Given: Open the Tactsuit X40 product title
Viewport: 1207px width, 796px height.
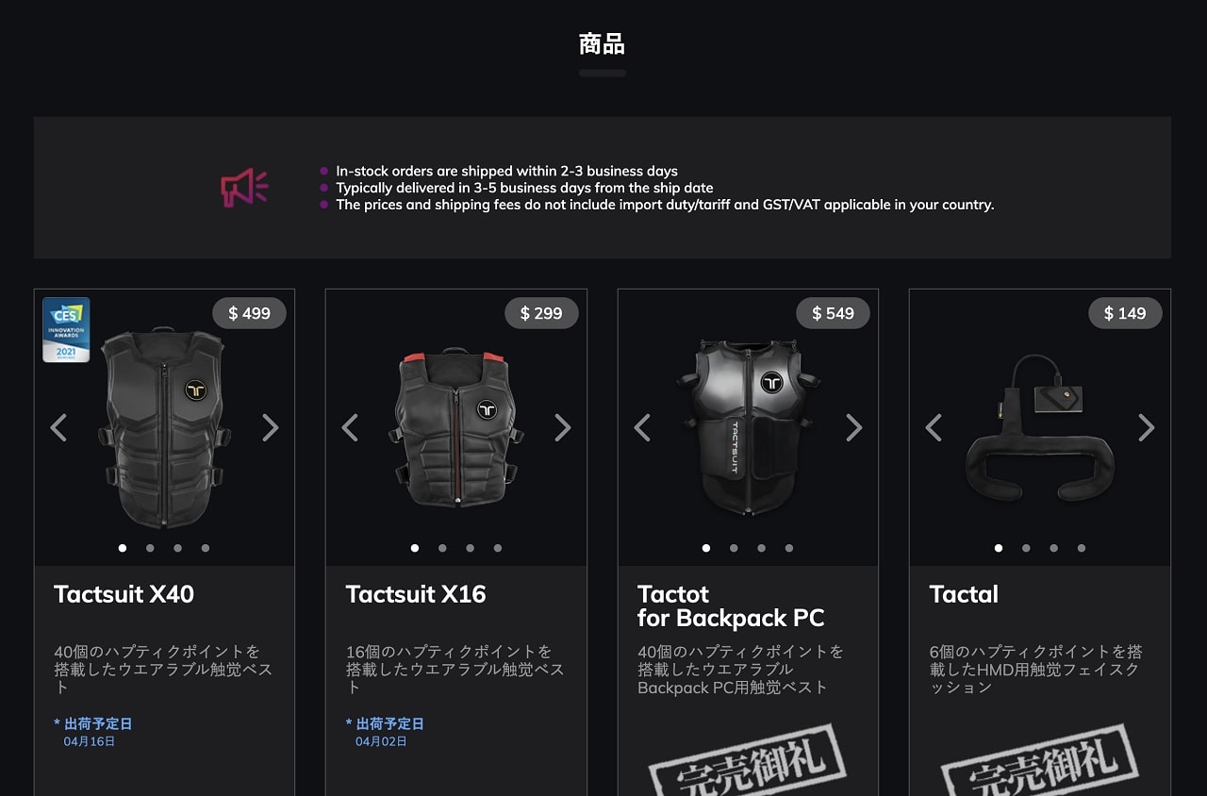Looking at the screenshot, I should [124, 594].
